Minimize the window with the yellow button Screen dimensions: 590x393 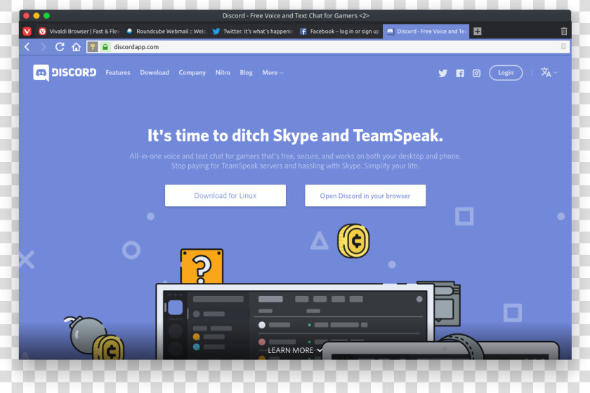pyautogui.click(x=37, y=16)
